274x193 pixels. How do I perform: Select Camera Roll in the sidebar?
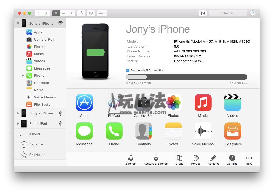40,39
